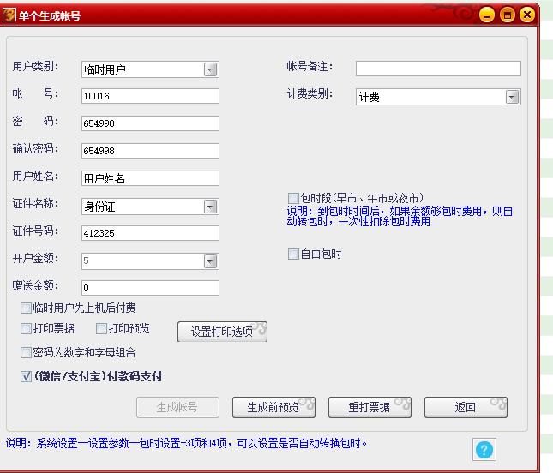The width and height of the screenshot is (553, 473).
Task: Click the blue help question mark icon
Action: click(484, 449)
